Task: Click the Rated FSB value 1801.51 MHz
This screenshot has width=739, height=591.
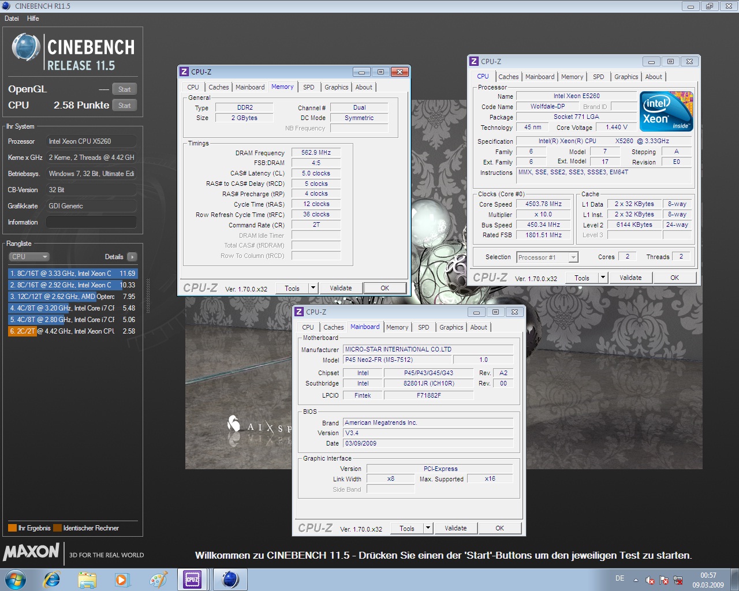Action: tap(543, 235)
